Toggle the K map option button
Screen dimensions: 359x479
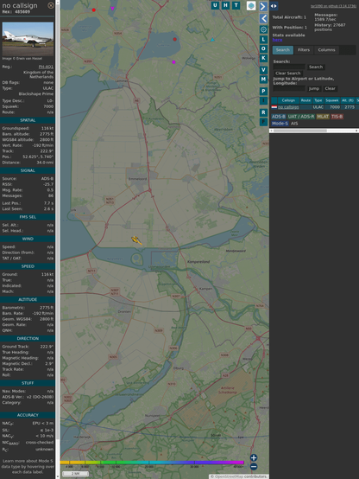[x=263, y=58]
